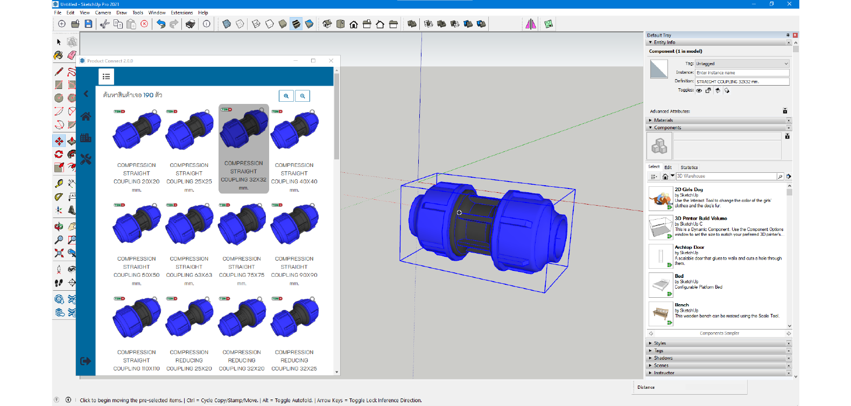Toggle Monochrome face style
Image resolution: width=851 pixels, height=406 pixels.
pos(309,24)
